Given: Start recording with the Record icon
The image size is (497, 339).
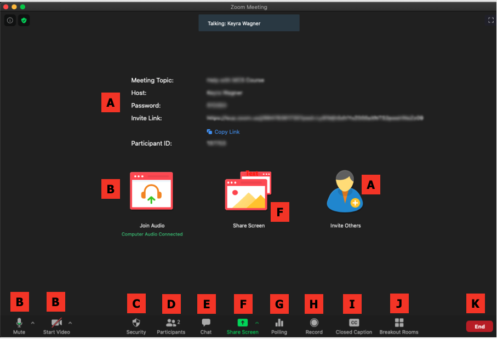Looking at the screenshot, I should [x=314, y=326].
